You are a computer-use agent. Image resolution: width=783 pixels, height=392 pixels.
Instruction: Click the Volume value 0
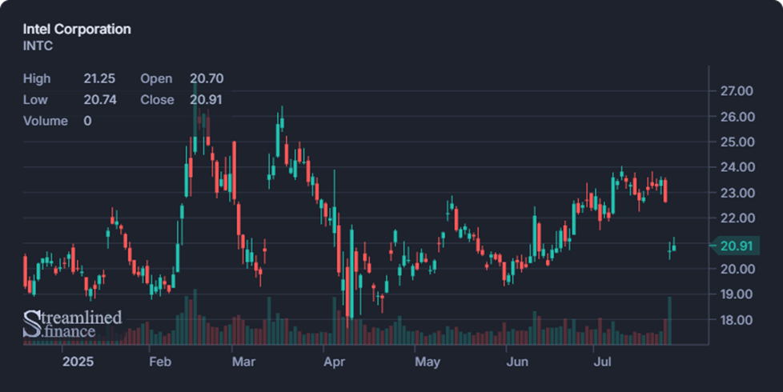(x=87, y=121)
